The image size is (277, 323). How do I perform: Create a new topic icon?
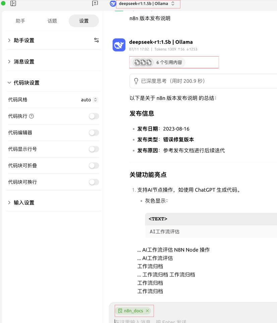tap(95, 3)
